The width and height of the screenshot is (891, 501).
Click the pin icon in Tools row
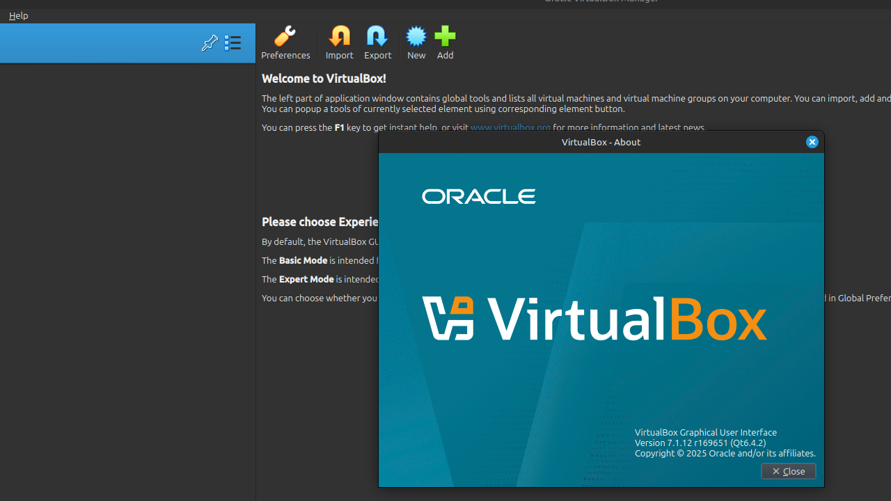[210, 43]
